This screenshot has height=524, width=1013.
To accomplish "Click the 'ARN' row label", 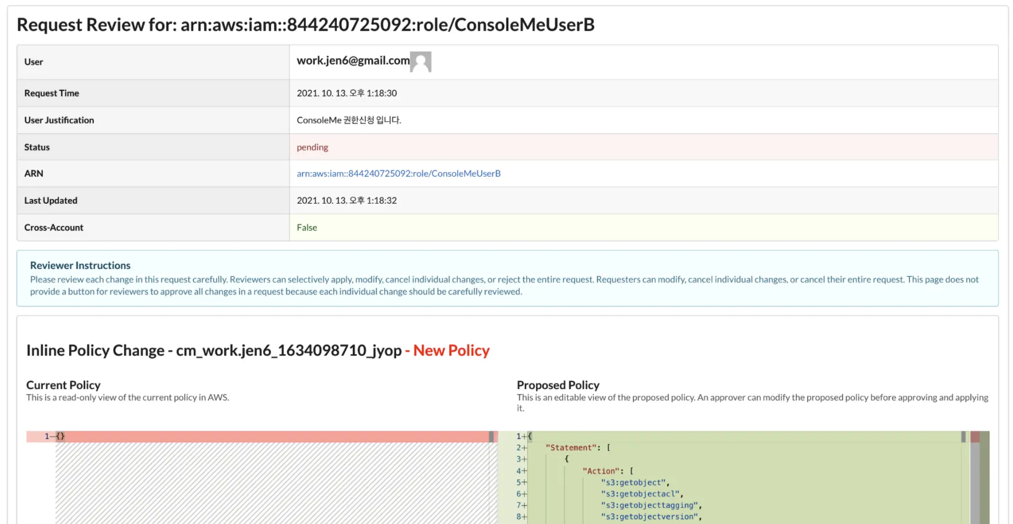I will click(34, 173).
